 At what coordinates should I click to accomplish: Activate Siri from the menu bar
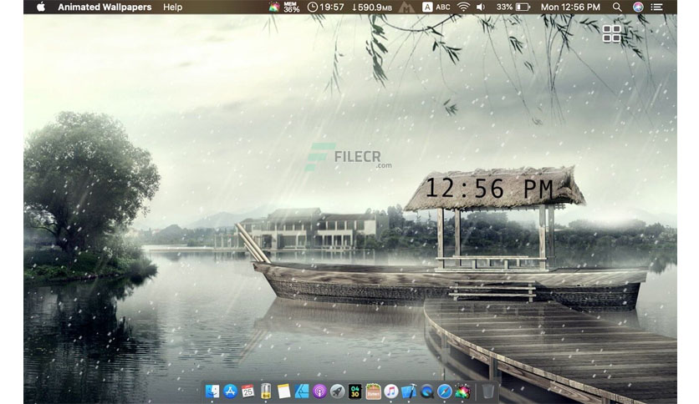coord(638,8)
